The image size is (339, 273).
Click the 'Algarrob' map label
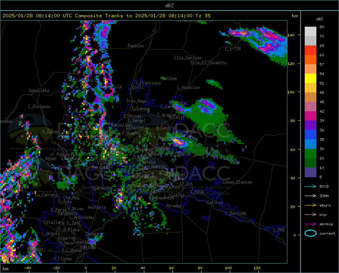click(x=67, y=238)
